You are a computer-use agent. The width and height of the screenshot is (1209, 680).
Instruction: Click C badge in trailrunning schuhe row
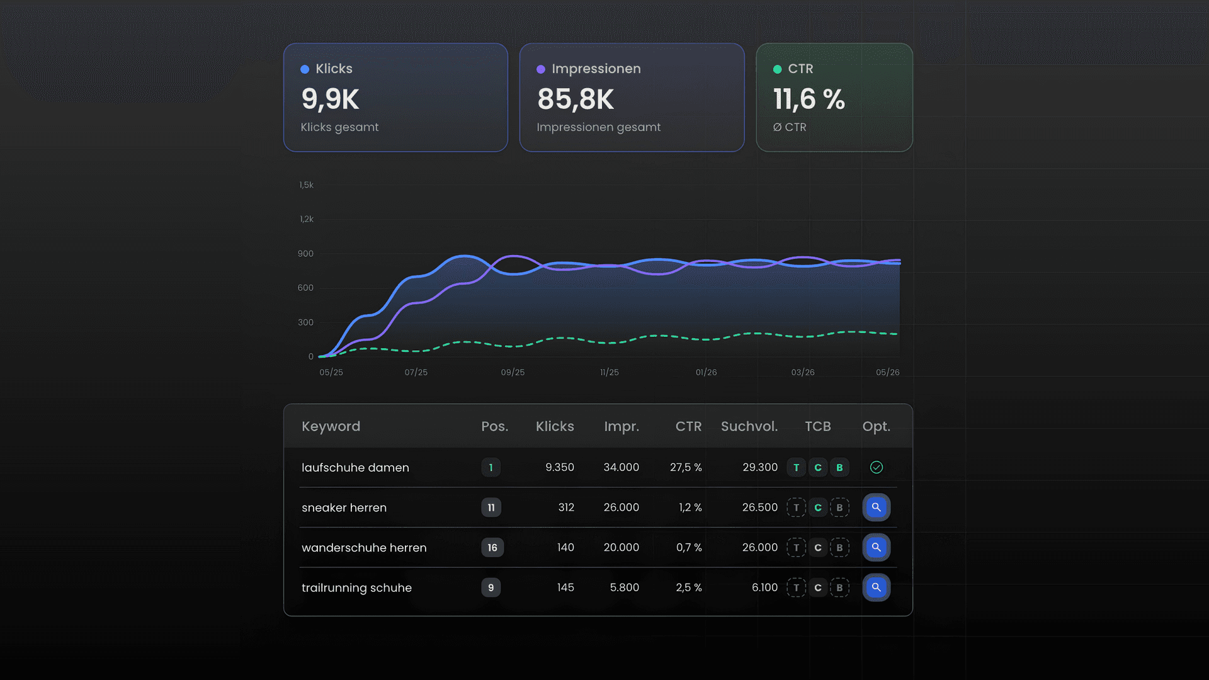click(x=818, y=587)
